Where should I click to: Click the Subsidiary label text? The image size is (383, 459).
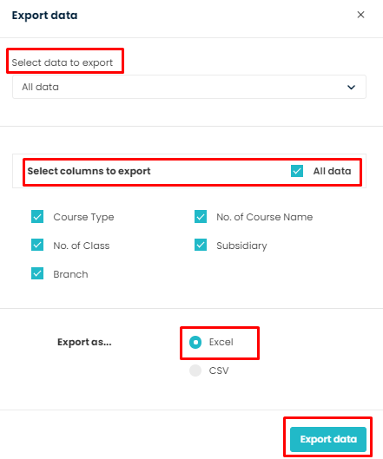(241, 246)
